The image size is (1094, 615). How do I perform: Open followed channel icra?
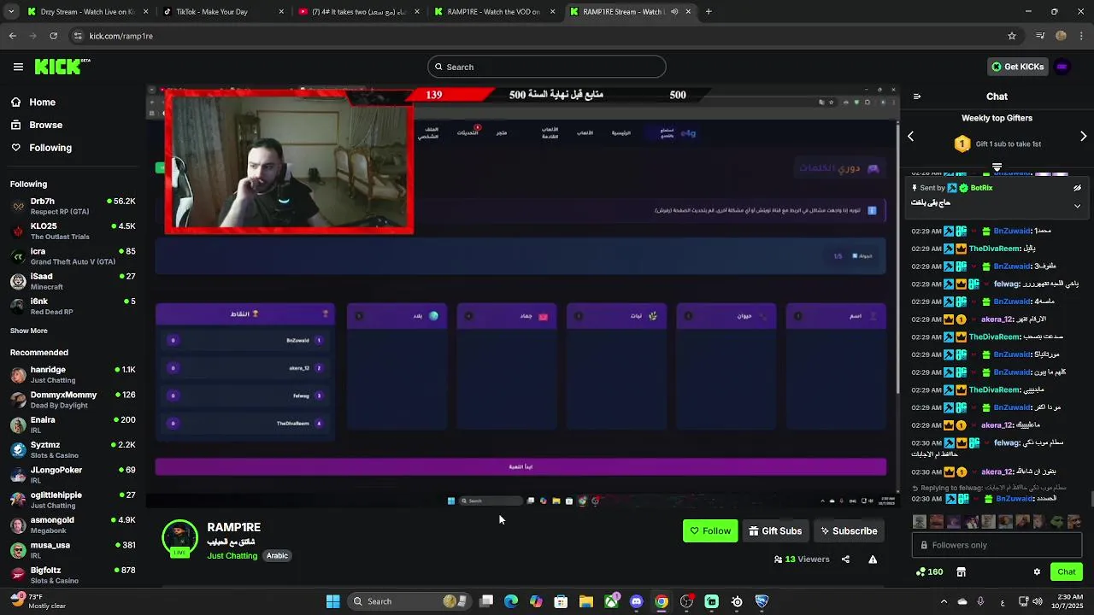tap(73, 256)
